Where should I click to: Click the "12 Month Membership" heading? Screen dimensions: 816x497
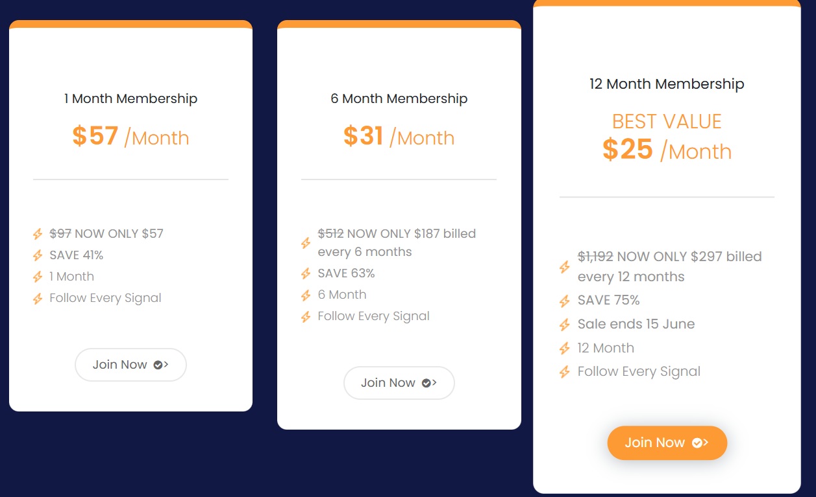[667, 84]
